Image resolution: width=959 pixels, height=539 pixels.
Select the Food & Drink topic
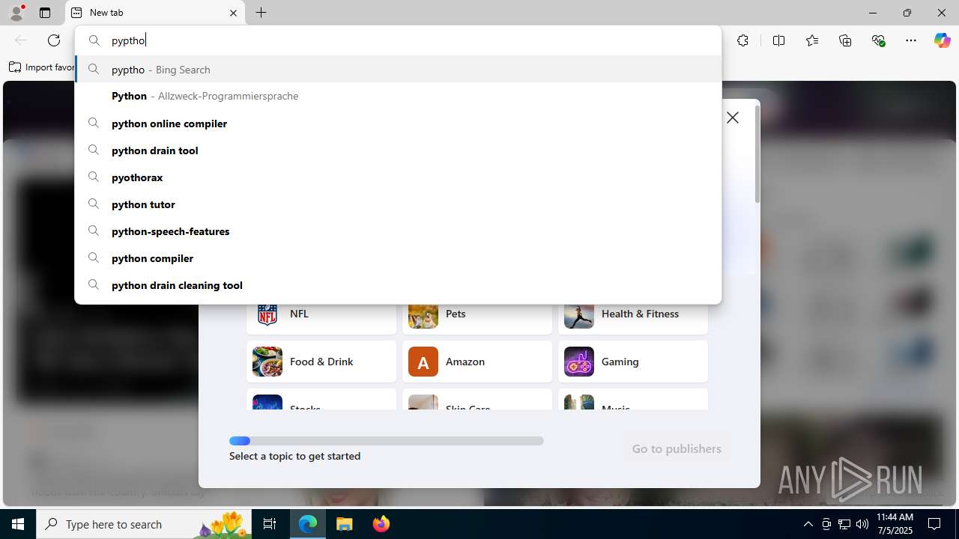(321, 362)
